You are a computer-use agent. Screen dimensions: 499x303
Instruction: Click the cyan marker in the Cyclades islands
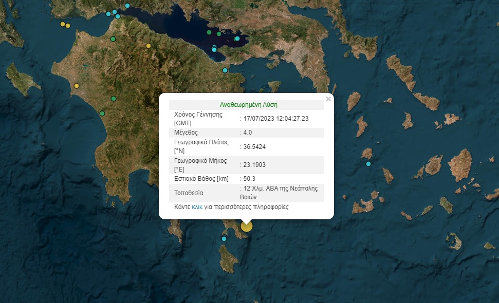tap(368, 164)
